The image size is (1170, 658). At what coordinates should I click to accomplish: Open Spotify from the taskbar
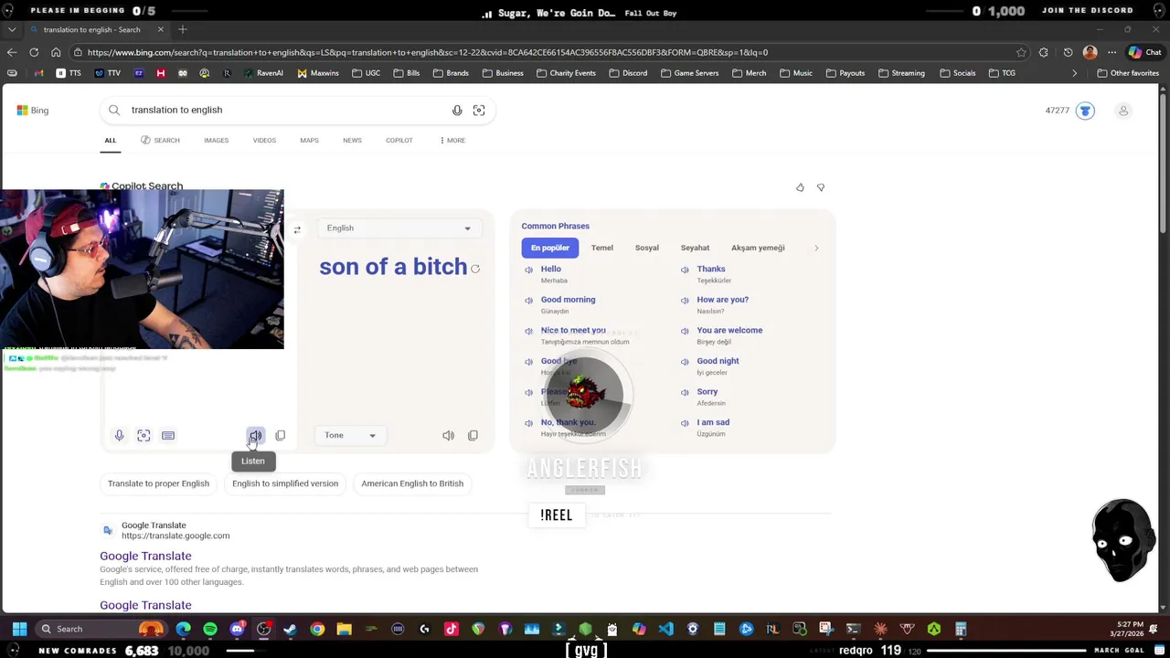coord(210,629)
